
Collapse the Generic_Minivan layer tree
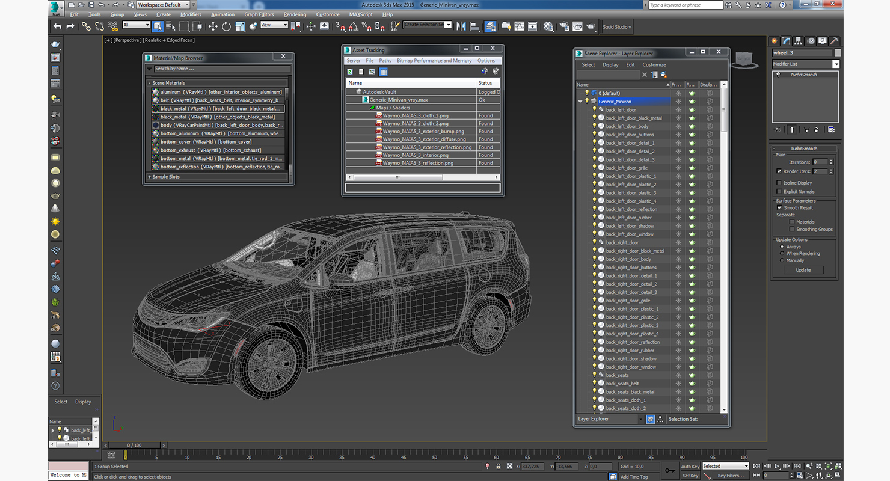580,102
